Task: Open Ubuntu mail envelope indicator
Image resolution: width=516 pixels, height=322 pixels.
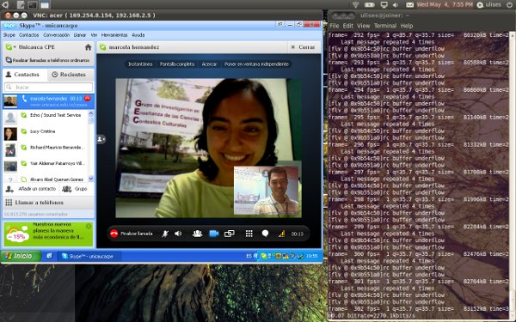Action: point(409,4)
